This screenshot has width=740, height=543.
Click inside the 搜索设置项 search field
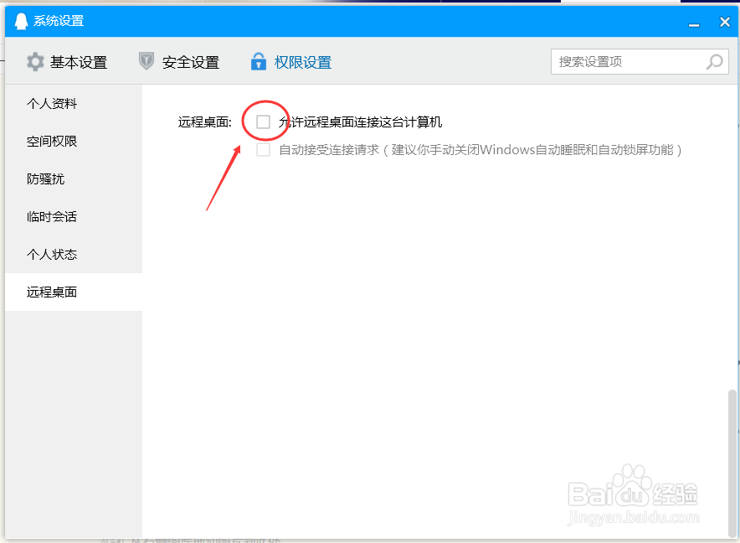[628, 61]
